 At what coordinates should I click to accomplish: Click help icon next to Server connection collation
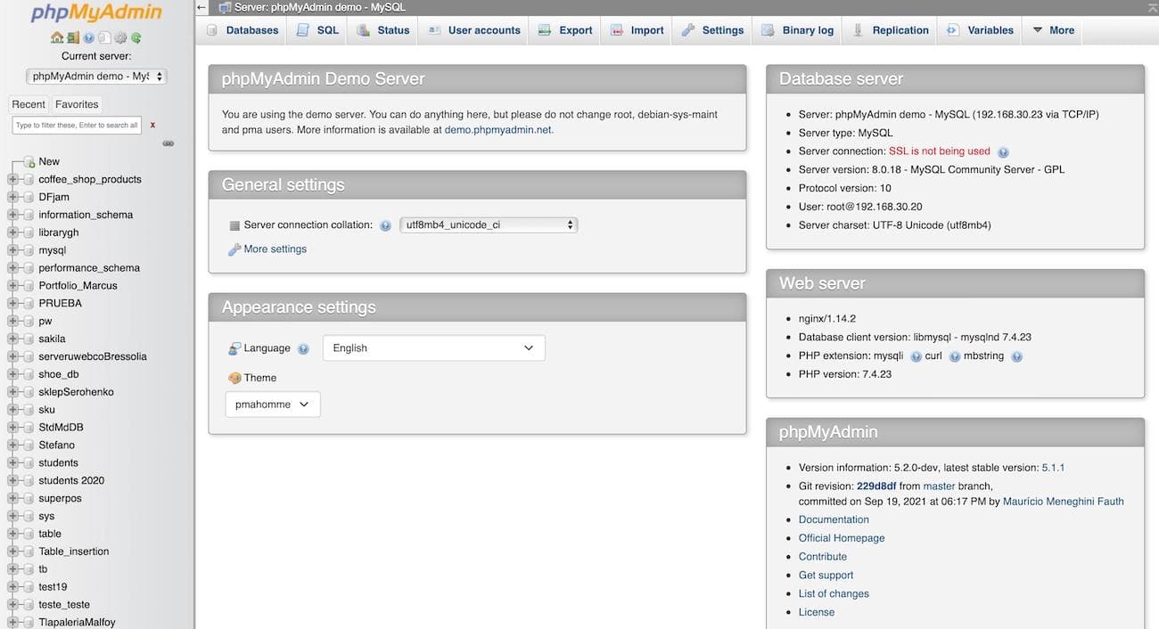coord(385,225)
